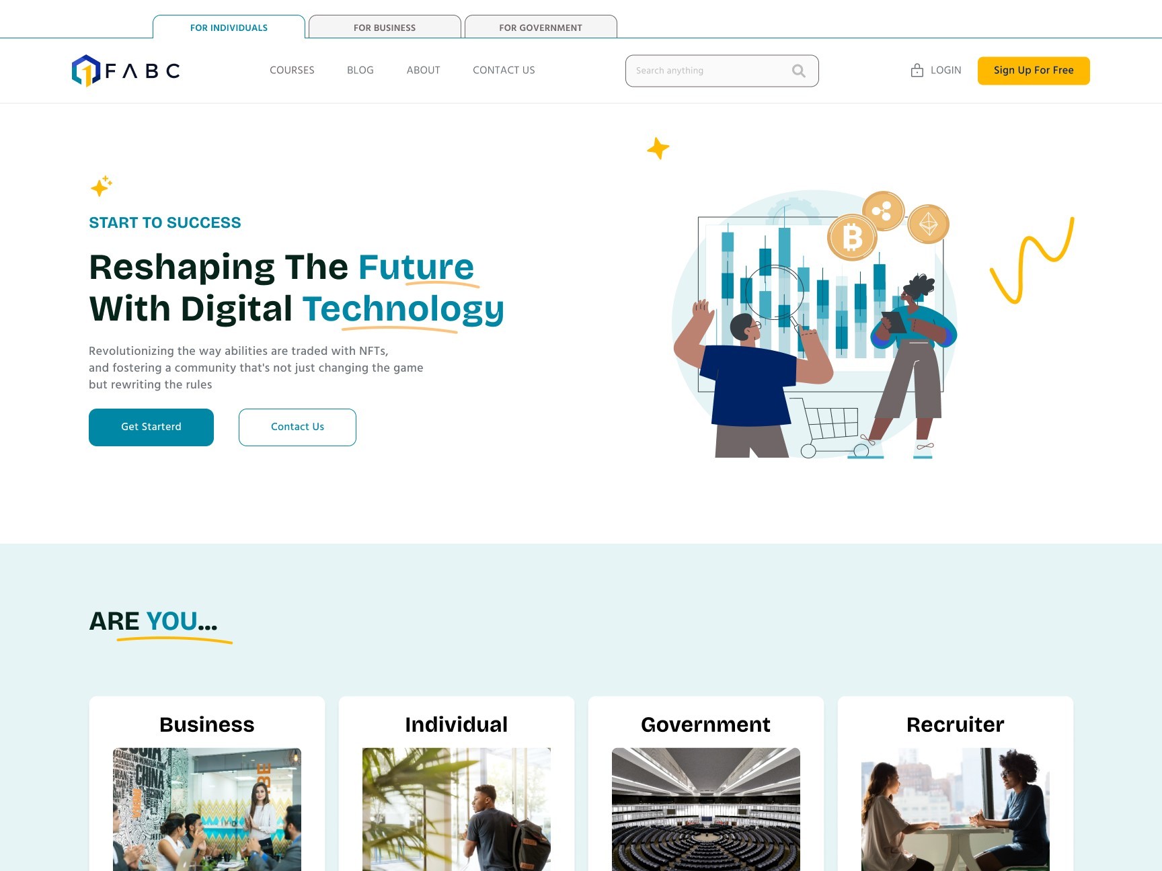Viewport: 1162px width, 871px height.
Task: Go to the About page
Action: pos(423,70)
